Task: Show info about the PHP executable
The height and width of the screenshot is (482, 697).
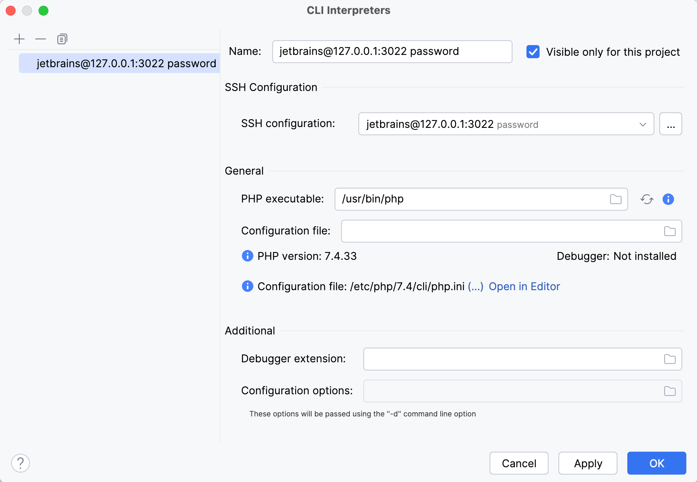Action: 668,199
